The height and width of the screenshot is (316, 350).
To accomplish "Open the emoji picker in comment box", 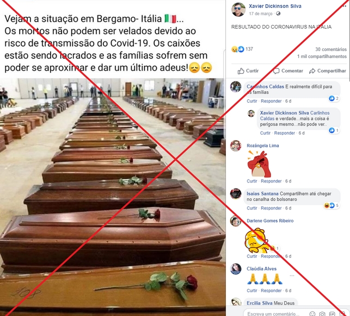I will click(312, 314).
